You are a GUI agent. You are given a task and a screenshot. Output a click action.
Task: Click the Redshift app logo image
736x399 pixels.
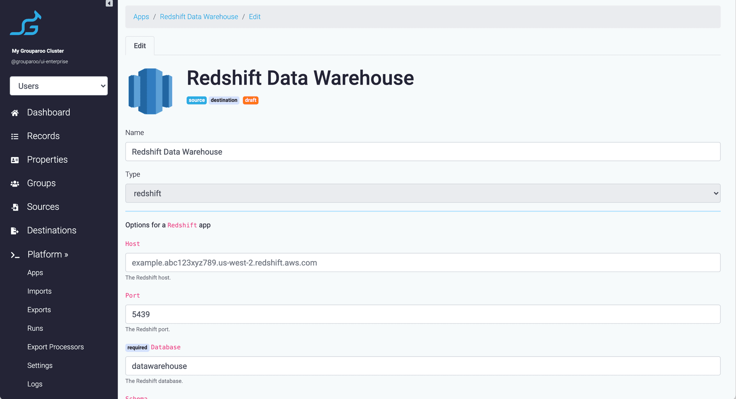[150, 91]
